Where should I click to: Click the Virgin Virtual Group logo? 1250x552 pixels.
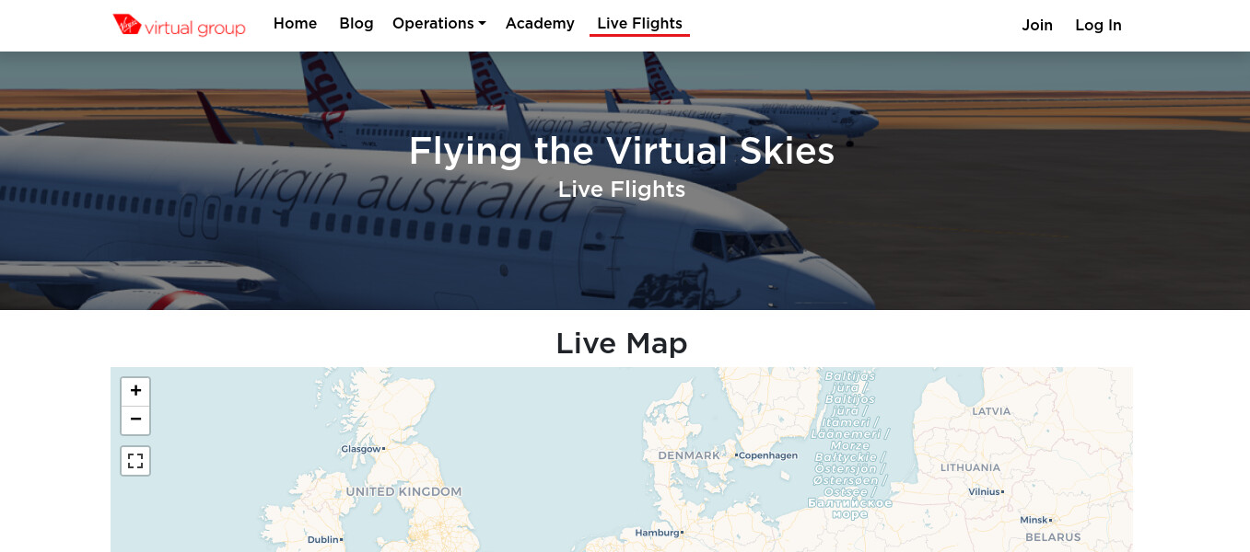(x=179, y=25)
